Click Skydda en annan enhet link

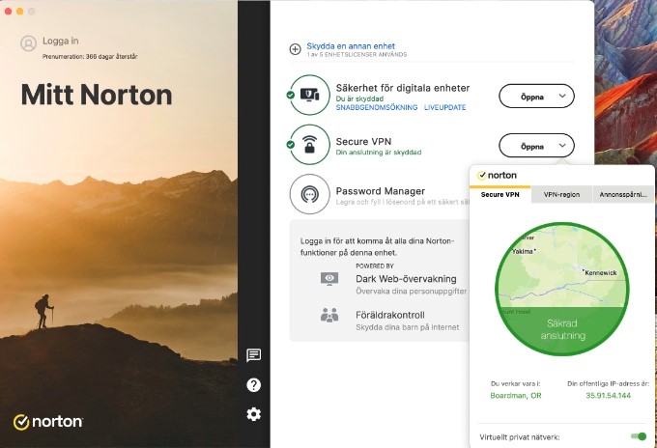(351, 46)
